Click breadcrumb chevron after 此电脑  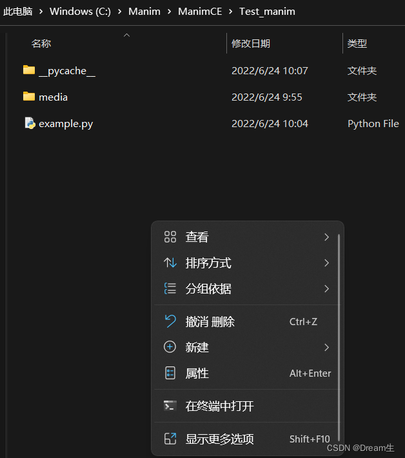41,12
